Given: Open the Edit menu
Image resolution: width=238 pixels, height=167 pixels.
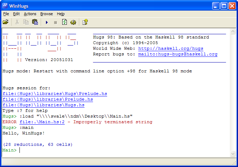Looking at the screenshot, I should coord(16,14).
